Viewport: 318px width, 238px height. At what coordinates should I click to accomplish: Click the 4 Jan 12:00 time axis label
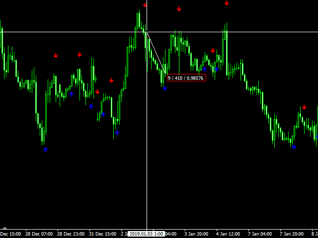[x=228, y=234]
